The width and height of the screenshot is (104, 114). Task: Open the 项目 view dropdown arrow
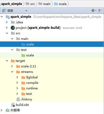tap(26, 11)
